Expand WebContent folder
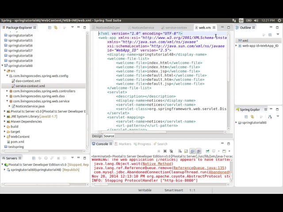Screen dimensions: 283x212 pyautogui.click(x=5, y=136)
